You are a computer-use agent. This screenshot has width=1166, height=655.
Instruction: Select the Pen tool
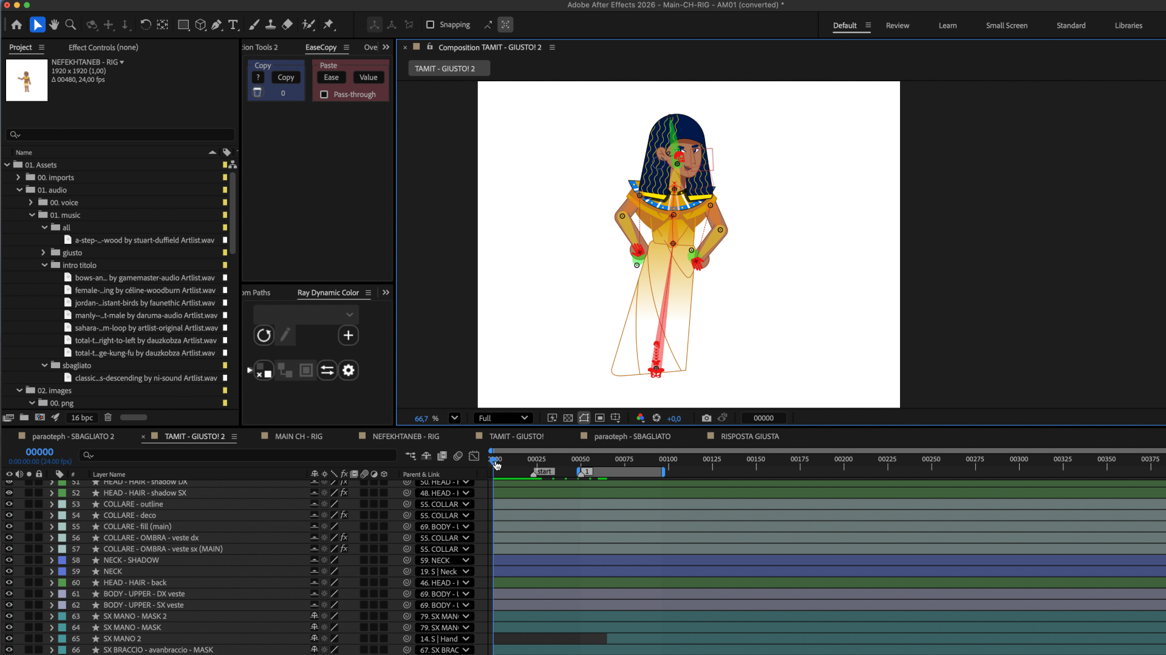[x=217, y=25]
